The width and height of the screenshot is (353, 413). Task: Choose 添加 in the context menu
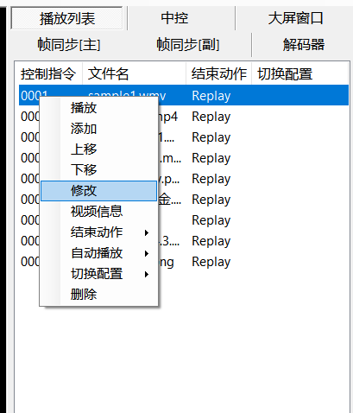coord(98,129)
